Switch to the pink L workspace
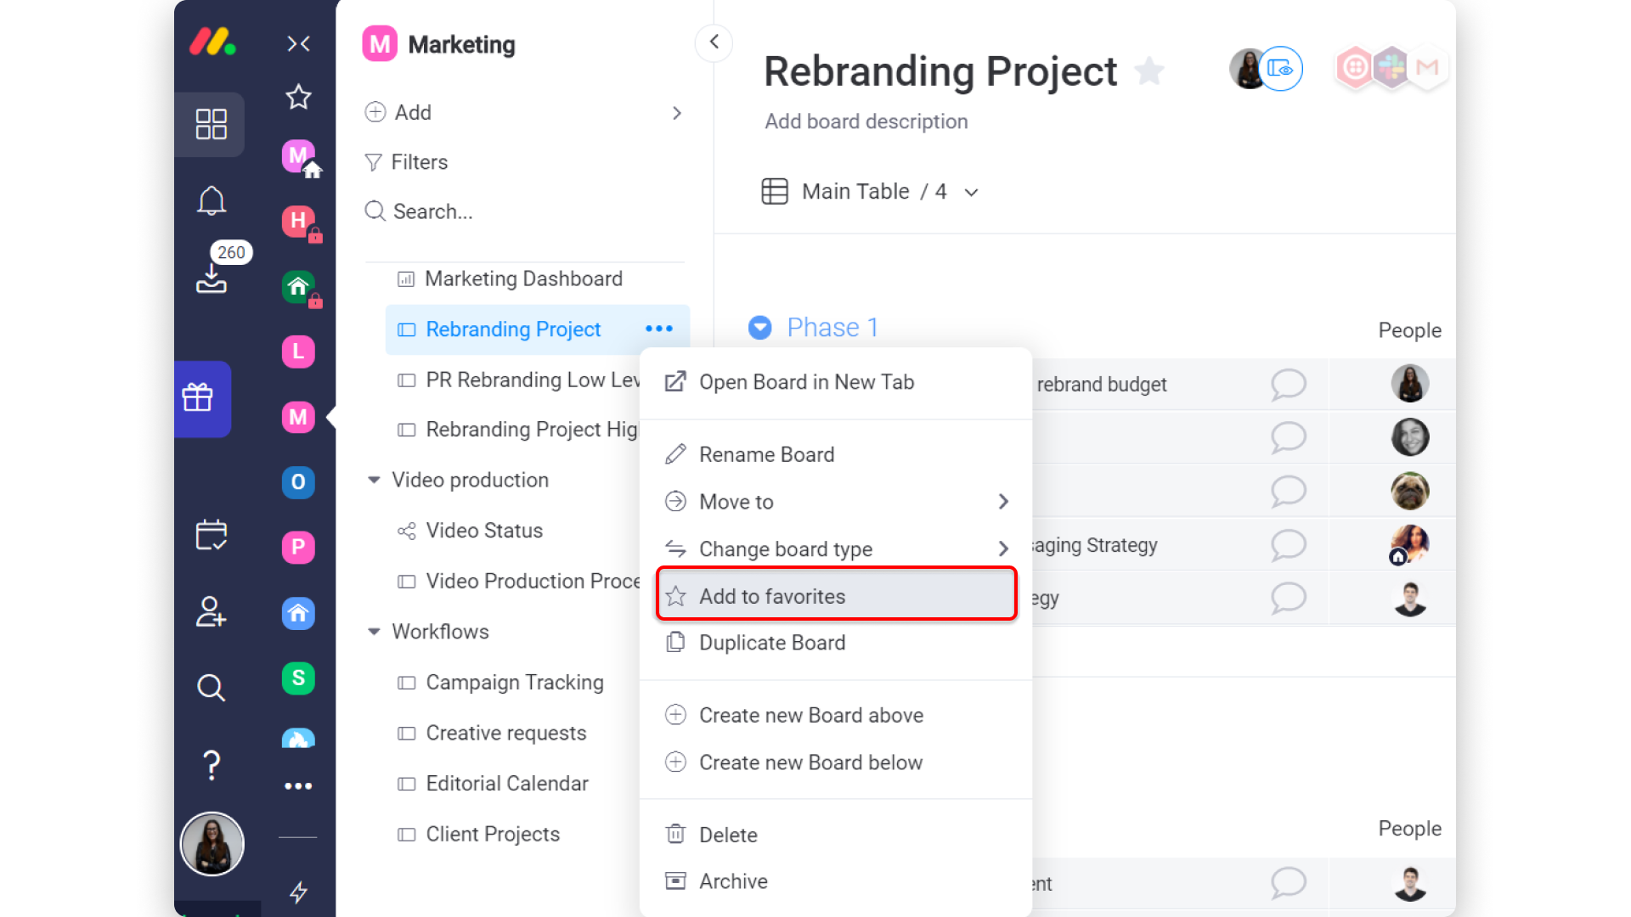 pos(298,352)
